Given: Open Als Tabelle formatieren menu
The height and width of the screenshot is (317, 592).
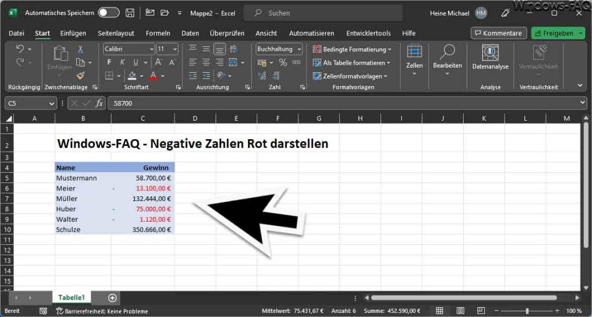Looking at the screenshot, I should tap(351, 62).
